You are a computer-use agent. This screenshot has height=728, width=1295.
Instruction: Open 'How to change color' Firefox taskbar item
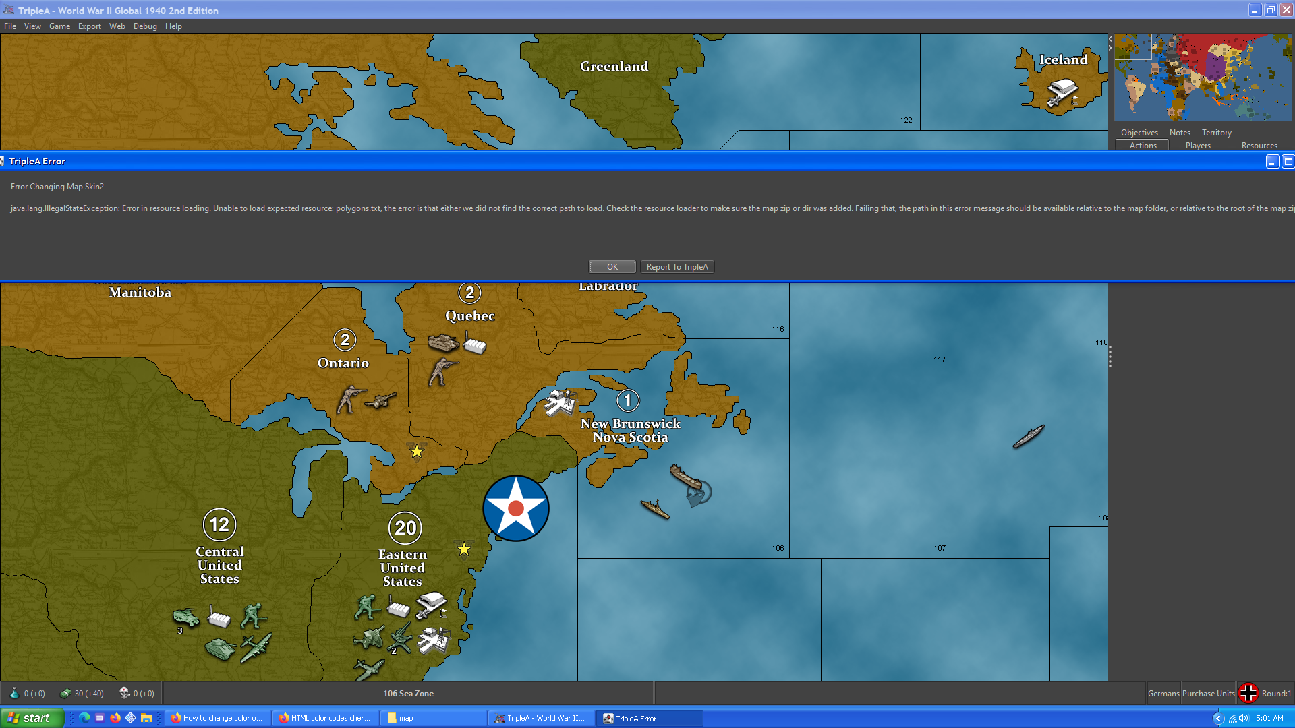217,718
